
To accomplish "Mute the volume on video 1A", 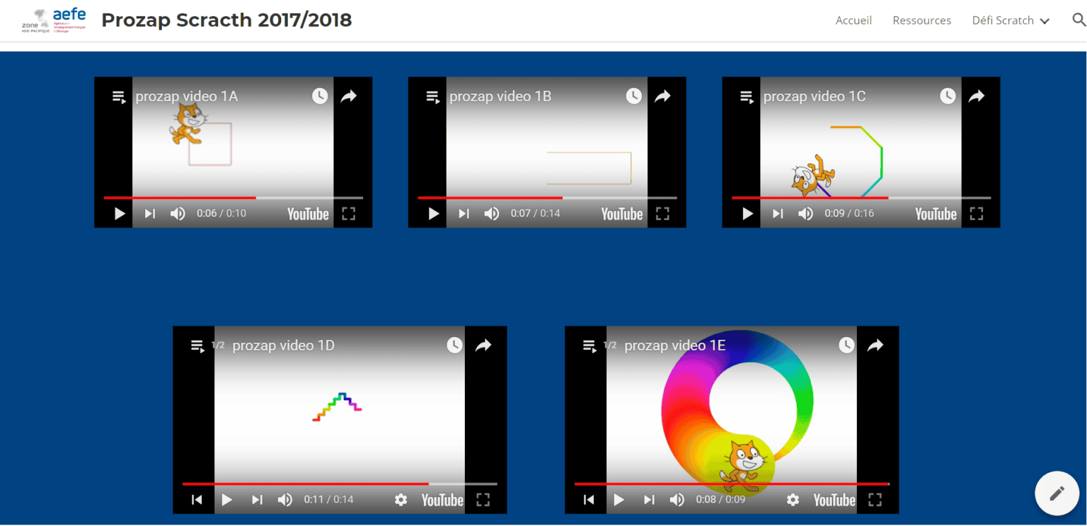I will 178,214.
